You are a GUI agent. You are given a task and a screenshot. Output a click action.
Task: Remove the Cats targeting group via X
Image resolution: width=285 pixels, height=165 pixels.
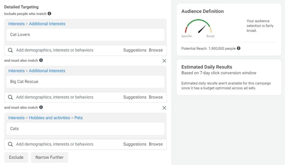pos(164,108)
